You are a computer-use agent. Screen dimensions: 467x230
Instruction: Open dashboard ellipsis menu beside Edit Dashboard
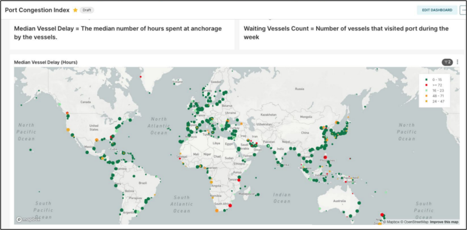463,10
